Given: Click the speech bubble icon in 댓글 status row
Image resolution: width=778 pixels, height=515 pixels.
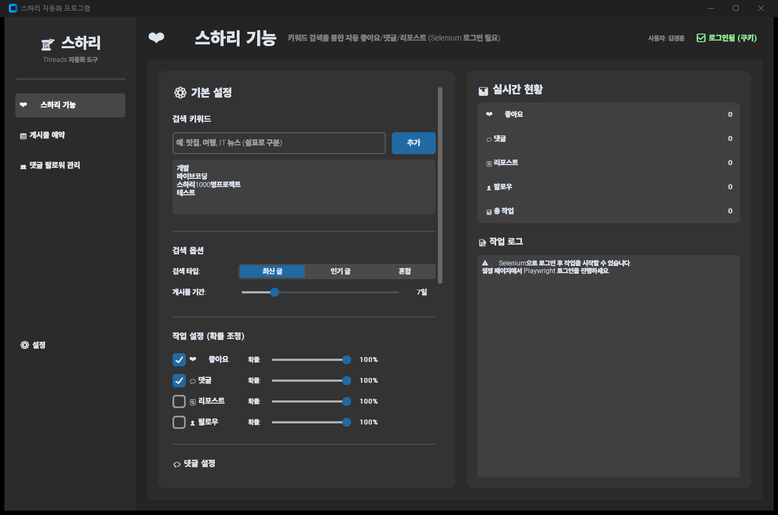Looking at the screenshot, I should [489, 139].
